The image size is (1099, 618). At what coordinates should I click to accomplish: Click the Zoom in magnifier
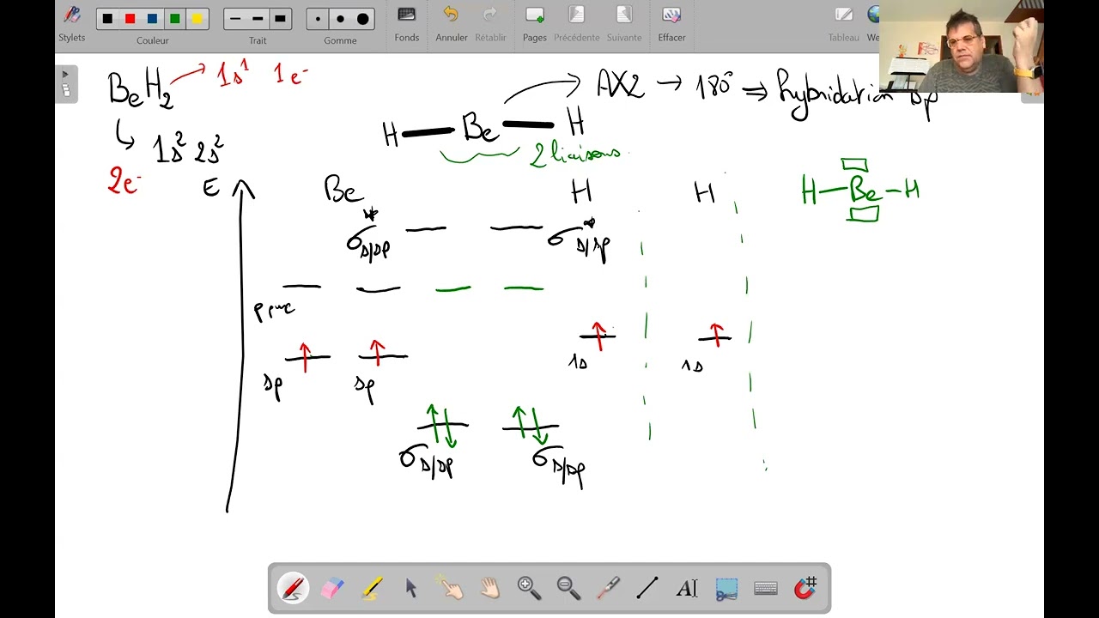[529, 588]
